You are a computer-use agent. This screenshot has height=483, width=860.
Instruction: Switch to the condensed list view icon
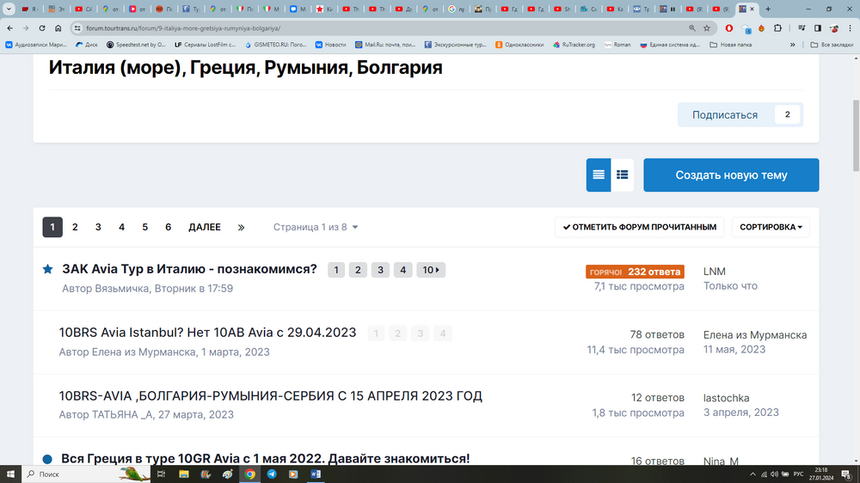click(599, 174)
